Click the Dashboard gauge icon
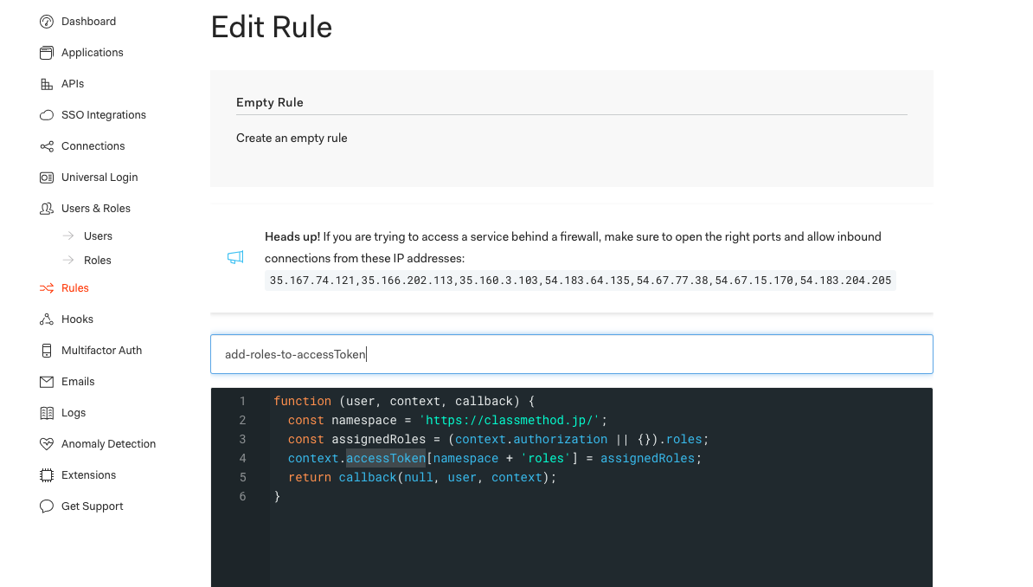 pyautogui.click(x=46, y=22)
